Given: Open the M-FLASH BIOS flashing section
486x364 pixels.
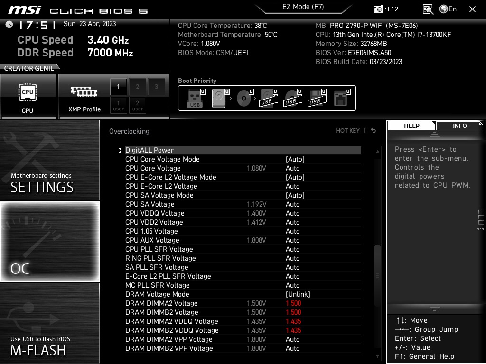Looking at the screenshot, I should click(x=49, y=323).
